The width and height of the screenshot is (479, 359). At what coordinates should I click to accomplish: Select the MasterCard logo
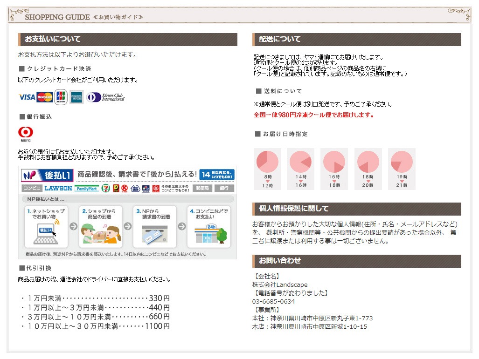click(x=45, y=97)
